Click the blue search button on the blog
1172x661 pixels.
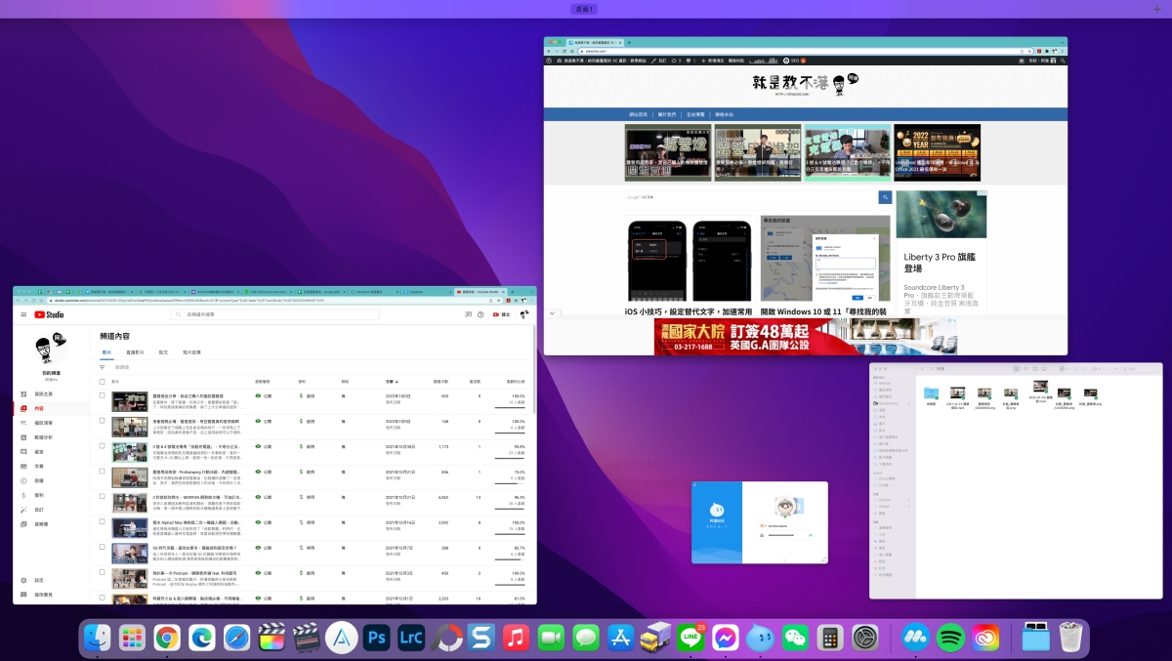[885, 197]
